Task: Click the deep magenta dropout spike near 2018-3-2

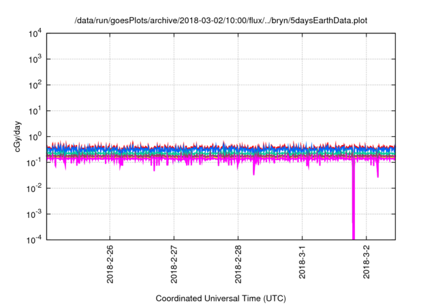Action: click(354, 200)
